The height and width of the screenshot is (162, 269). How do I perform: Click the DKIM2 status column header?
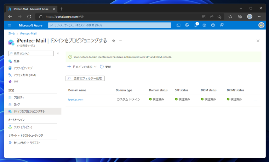(x=235, y=90)
